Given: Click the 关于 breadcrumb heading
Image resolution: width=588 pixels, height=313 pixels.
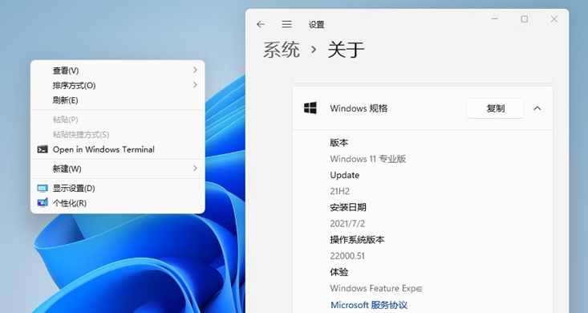Looking at the screenshot, I should tap(346, 50).
